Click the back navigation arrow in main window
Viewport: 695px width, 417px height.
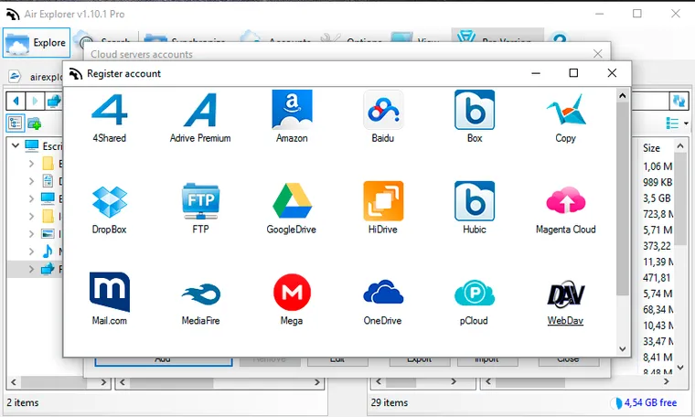[x=16, y=101]
